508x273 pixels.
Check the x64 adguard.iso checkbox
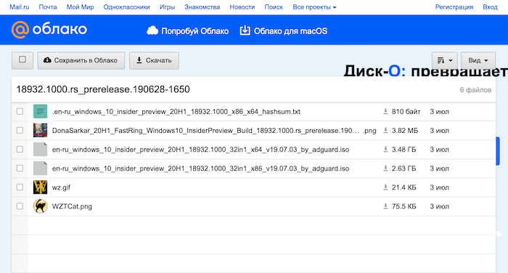point(20,149)
